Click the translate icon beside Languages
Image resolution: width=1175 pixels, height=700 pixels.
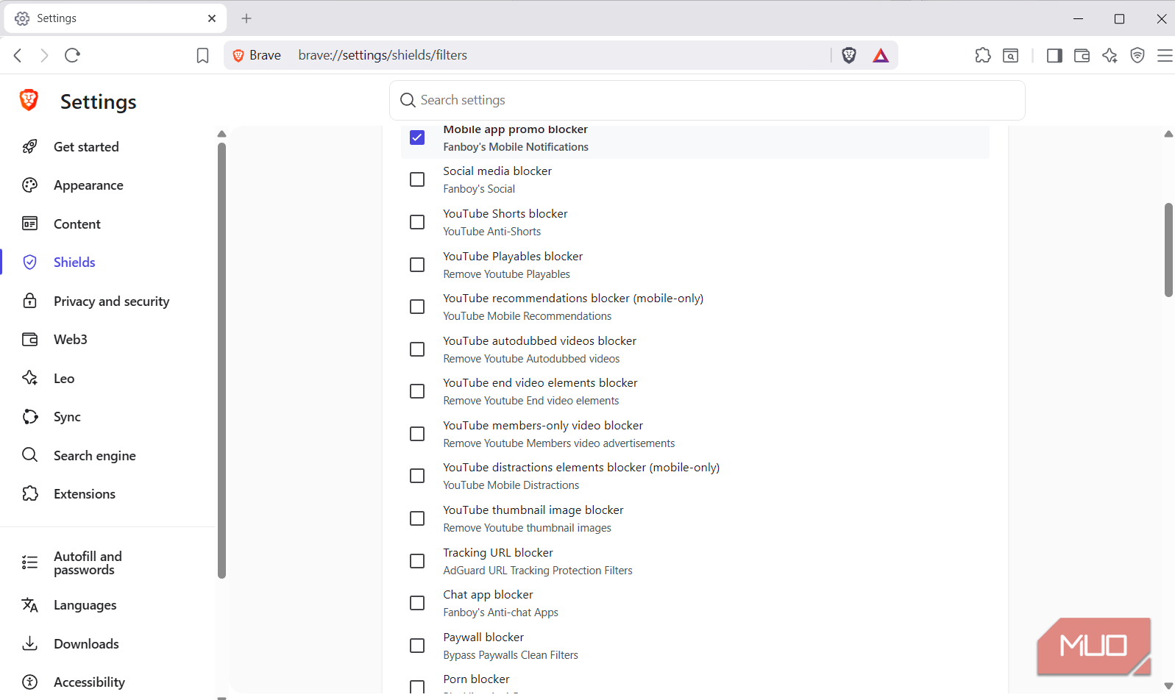click(30, 605)
